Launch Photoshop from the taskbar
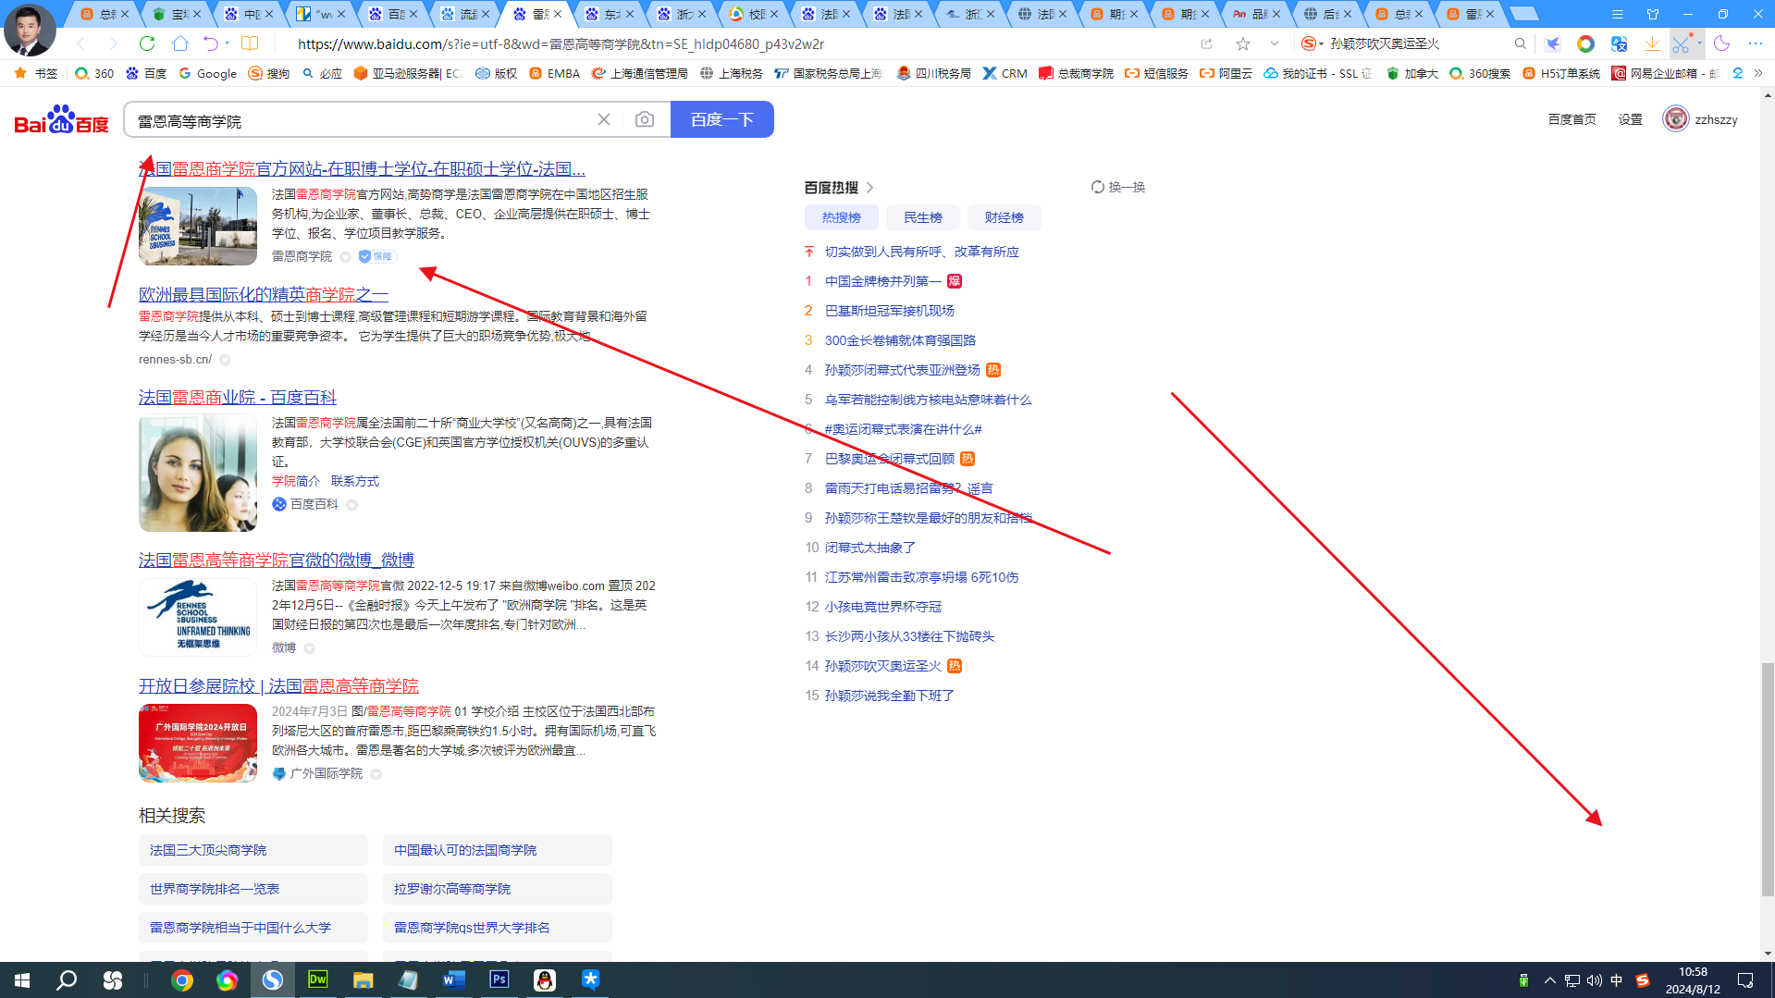Viewport: 1775px width, 998px height. click(x=499, y=980)
